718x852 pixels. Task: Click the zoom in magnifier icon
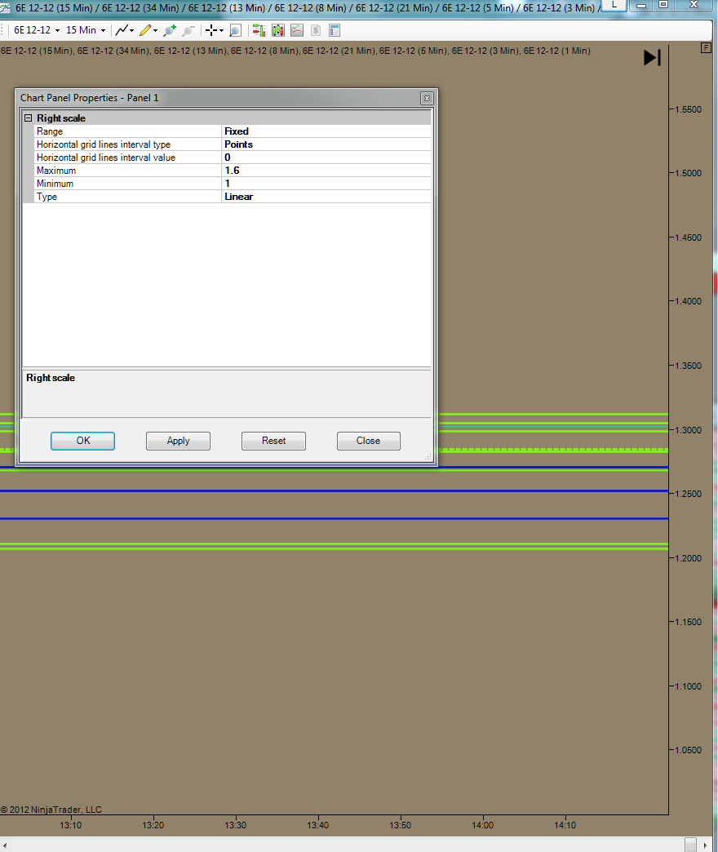pos(170,30)
